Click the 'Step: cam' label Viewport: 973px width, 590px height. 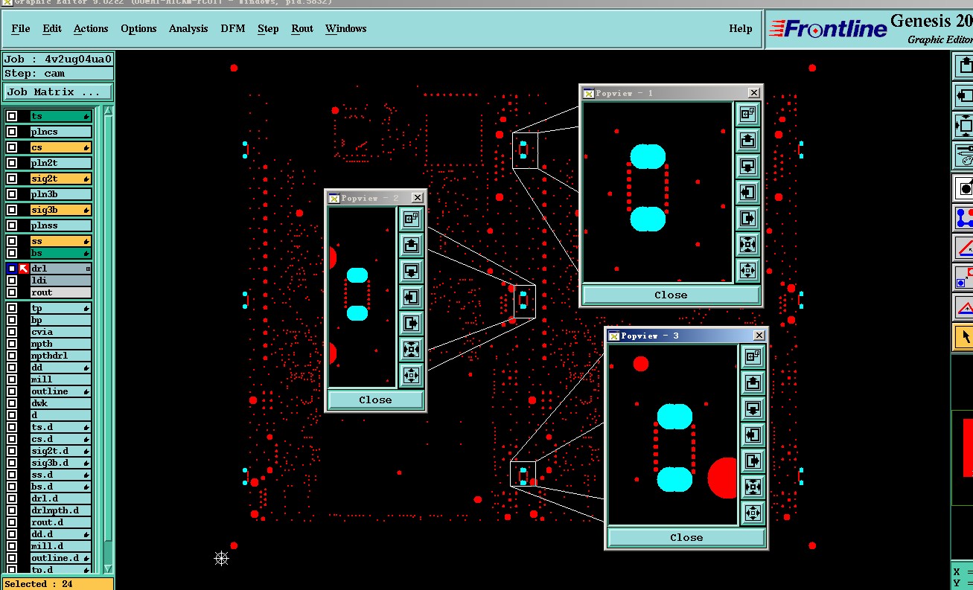[x=58, y=74]
